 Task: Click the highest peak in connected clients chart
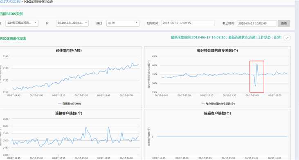point(86,127)
